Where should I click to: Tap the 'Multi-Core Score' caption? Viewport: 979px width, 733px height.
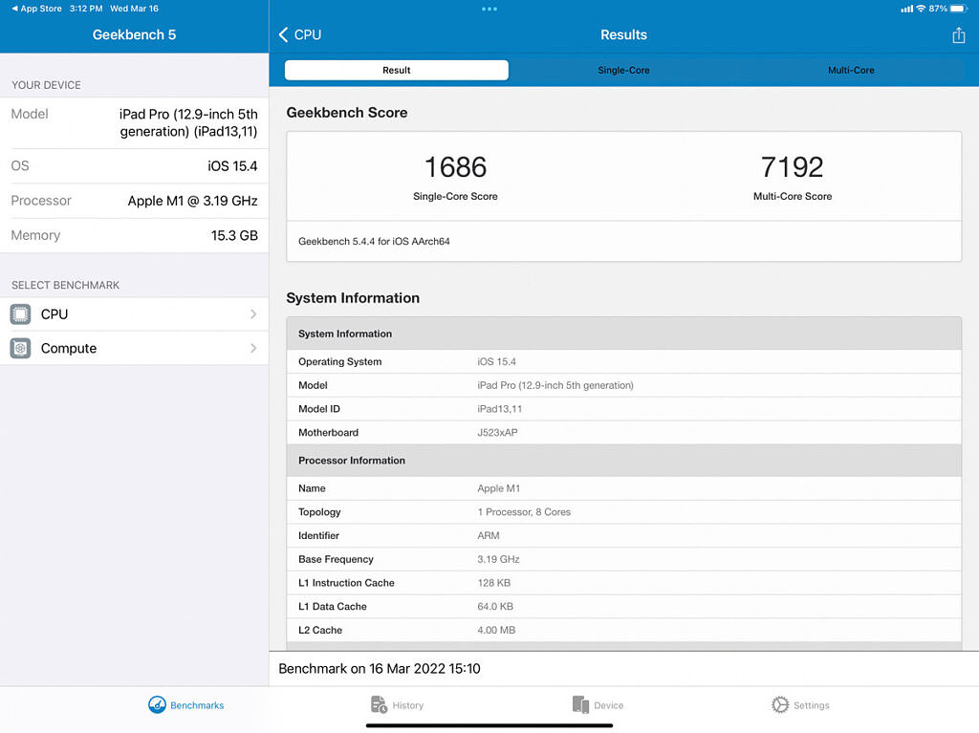[x=793, y=196]
